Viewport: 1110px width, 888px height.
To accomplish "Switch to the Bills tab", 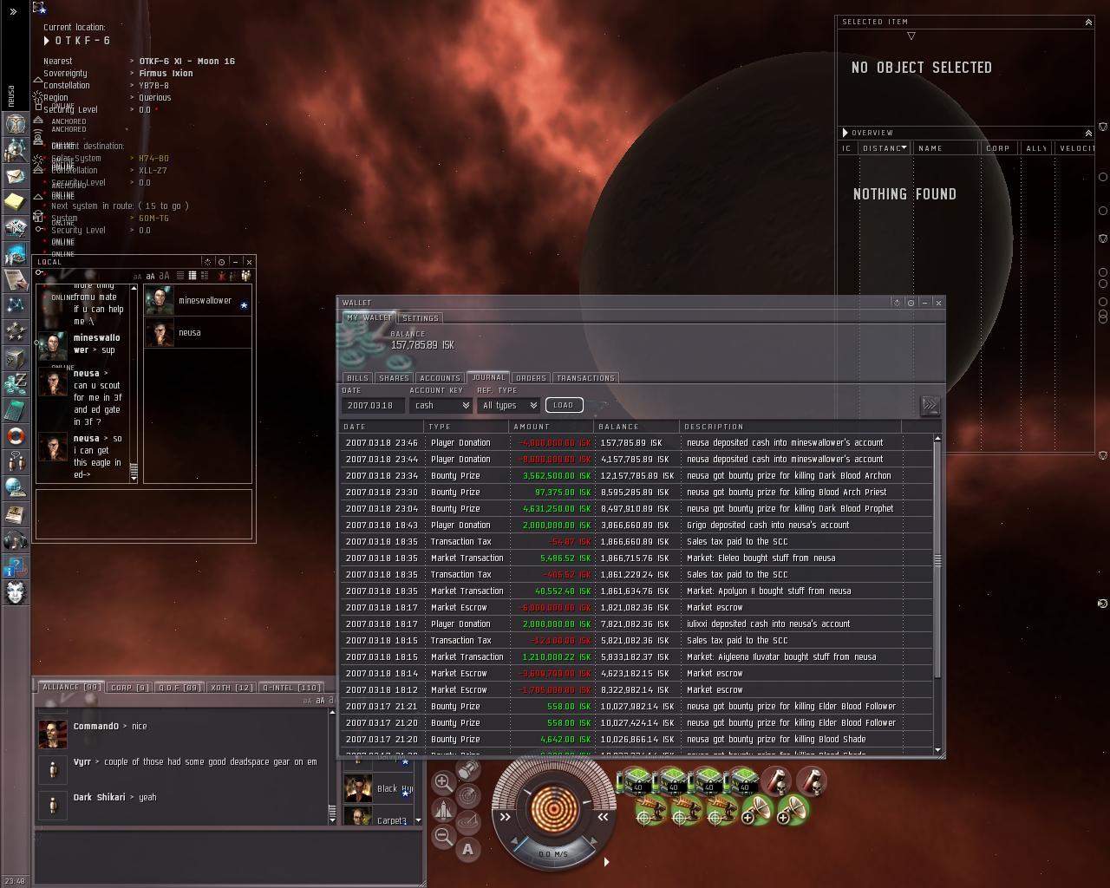I will [x=357, y=378].
